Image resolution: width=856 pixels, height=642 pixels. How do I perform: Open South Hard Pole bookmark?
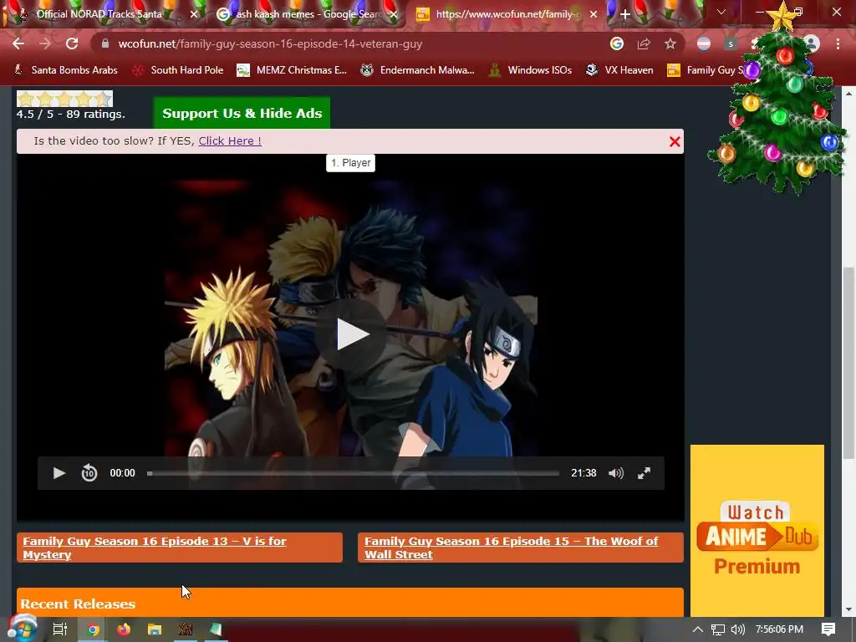178,70
